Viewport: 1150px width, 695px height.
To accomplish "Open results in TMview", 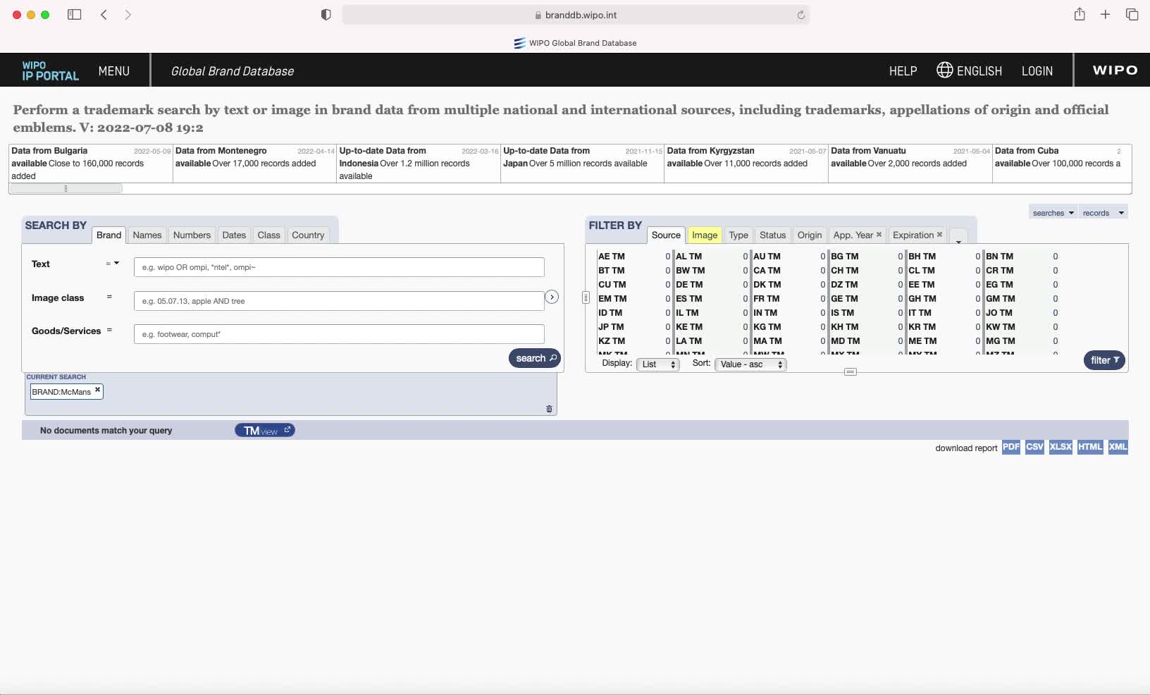I will 265,431.
